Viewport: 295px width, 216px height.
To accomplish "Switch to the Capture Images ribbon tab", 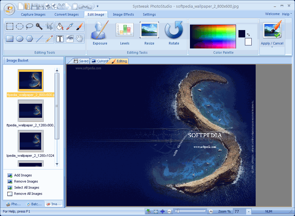I will coord(33,14).
